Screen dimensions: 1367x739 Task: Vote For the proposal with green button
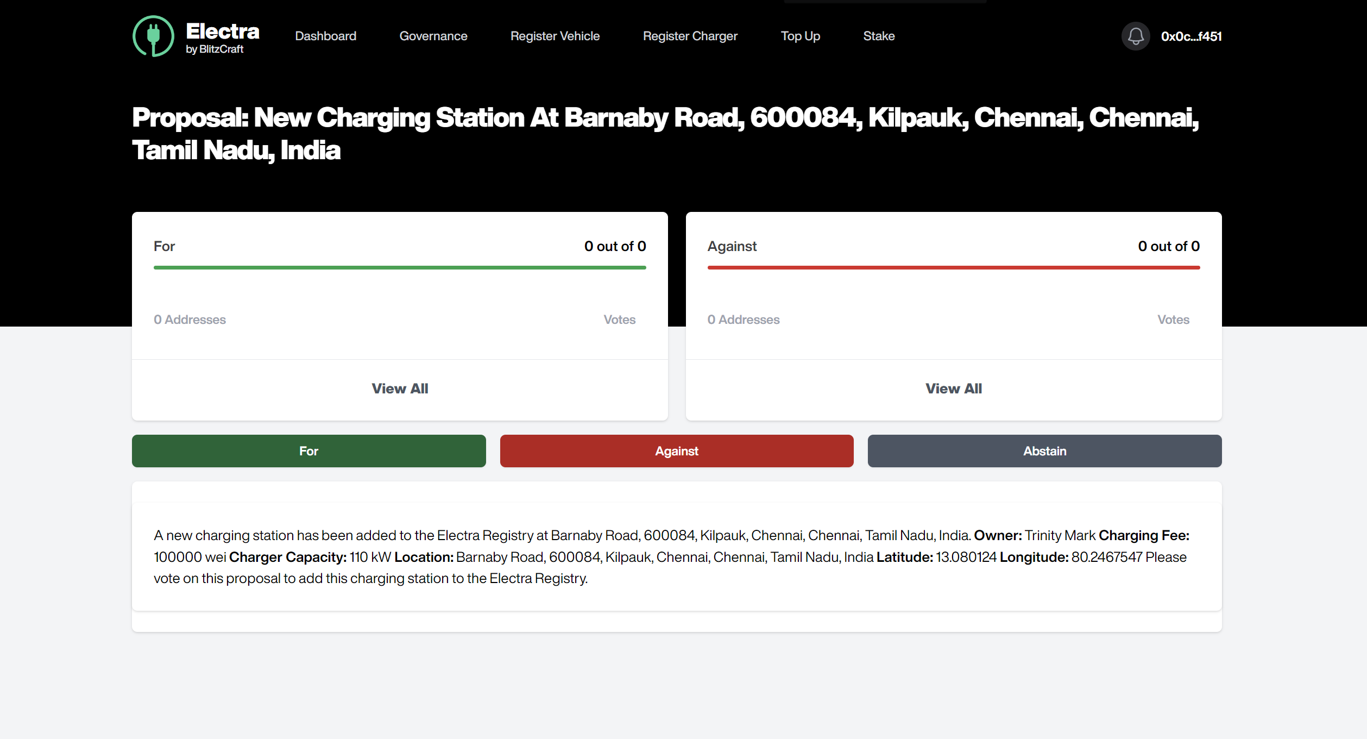(308, 451)
